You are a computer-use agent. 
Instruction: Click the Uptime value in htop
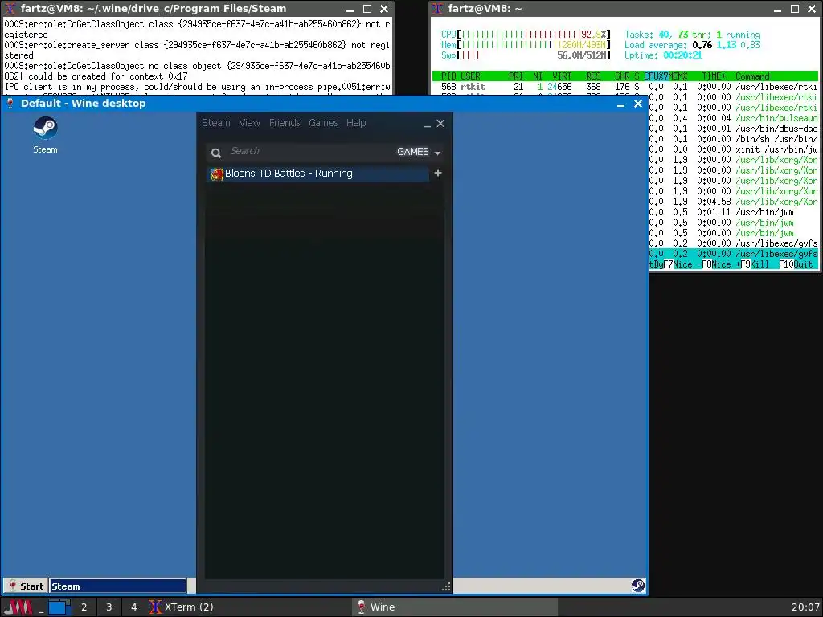(682, 55)
